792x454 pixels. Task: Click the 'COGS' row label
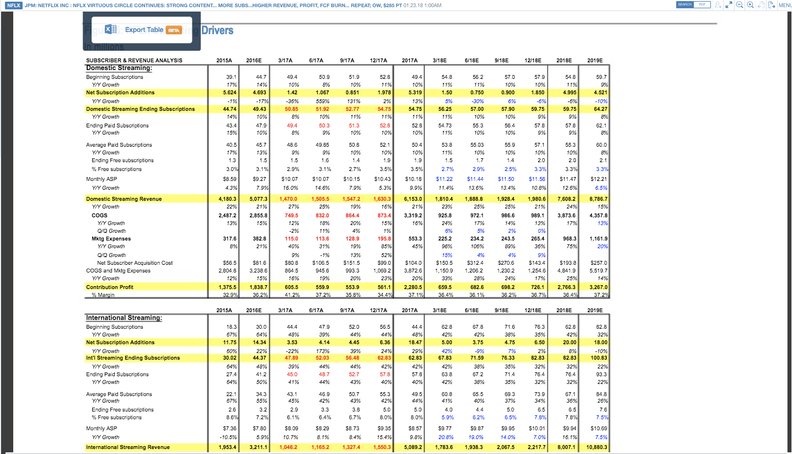tap(99, 215)
